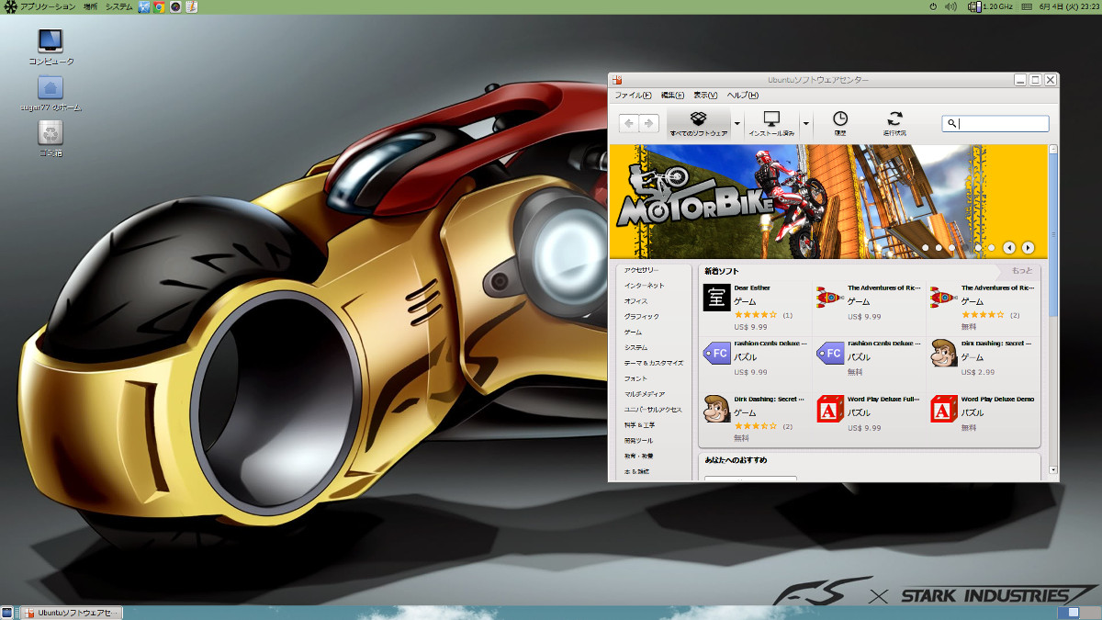Open the 表示 menu
The width and height of the screenshot is (1102, 620).
tap(705, 96)
